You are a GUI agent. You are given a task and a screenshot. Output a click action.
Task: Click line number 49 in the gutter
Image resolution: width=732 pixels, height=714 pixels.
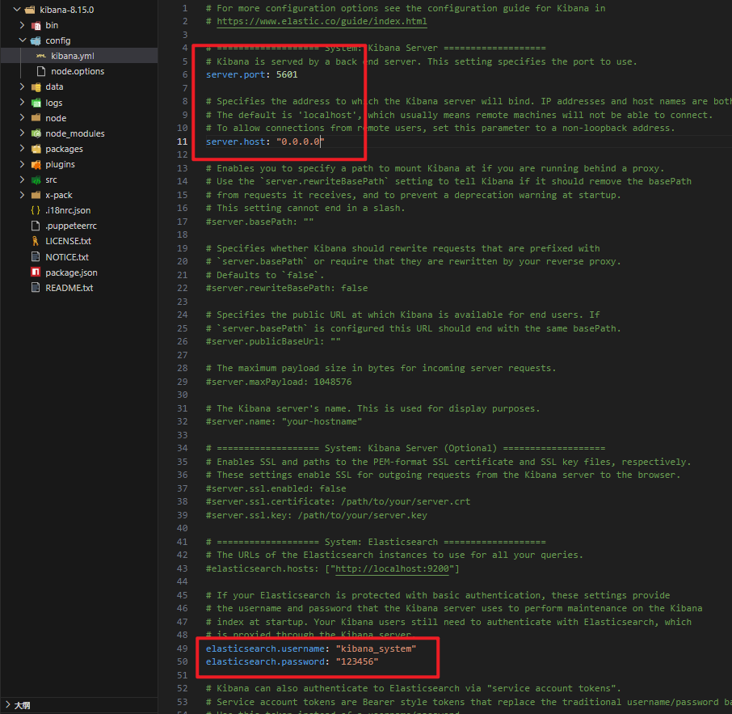coord(182,649)
